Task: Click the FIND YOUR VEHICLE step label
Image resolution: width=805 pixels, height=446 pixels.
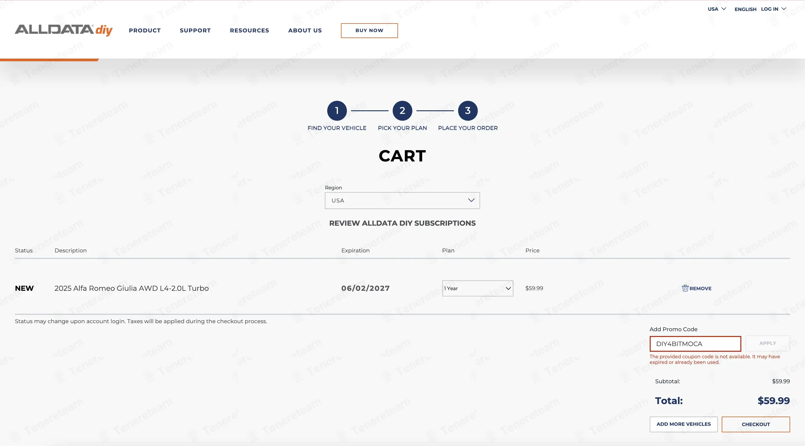Action: tap(337, 128)
